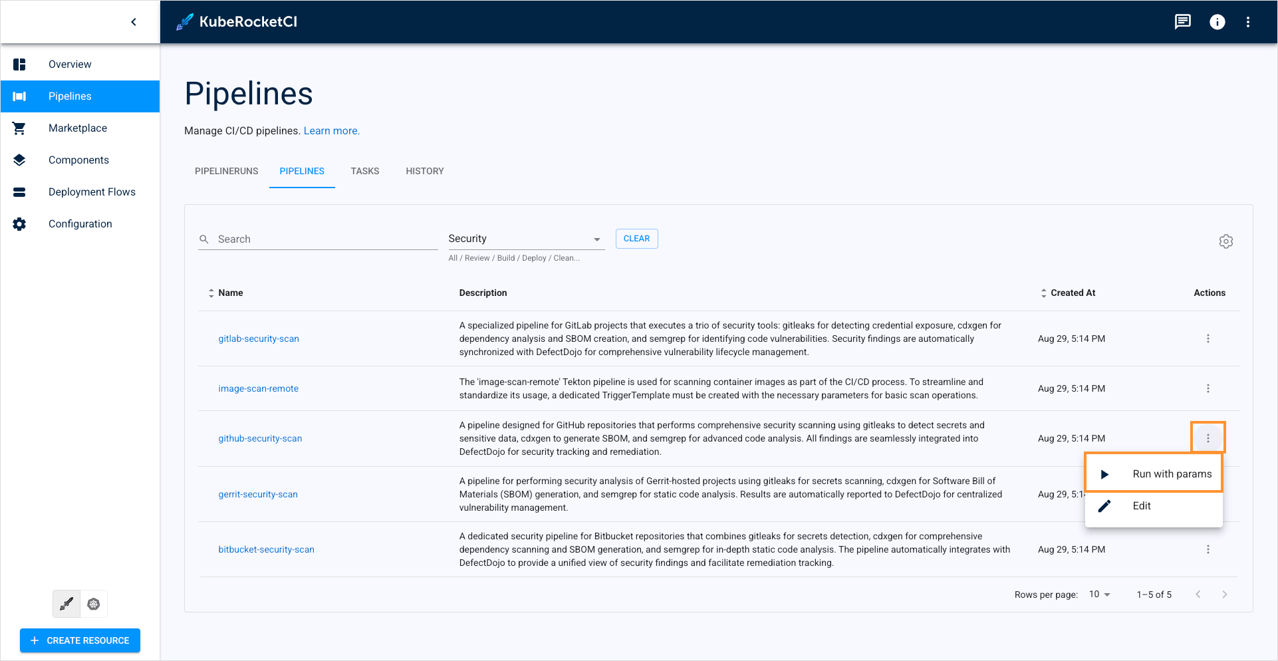Select the rocket view toggle at bottom left
The width and height of the screenshot is (1278, 661).
click(x=66, y=604)
